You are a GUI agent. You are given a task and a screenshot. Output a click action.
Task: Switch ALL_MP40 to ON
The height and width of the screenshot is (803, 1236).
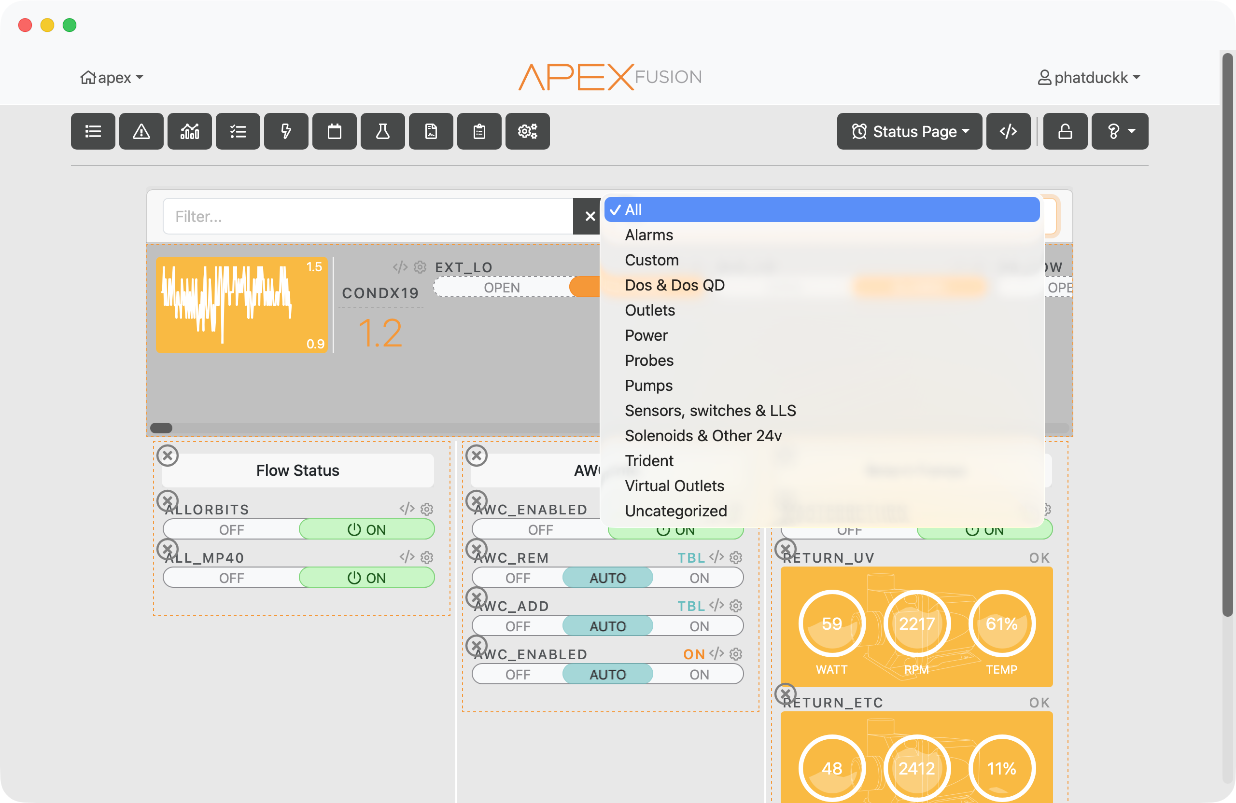366,578
